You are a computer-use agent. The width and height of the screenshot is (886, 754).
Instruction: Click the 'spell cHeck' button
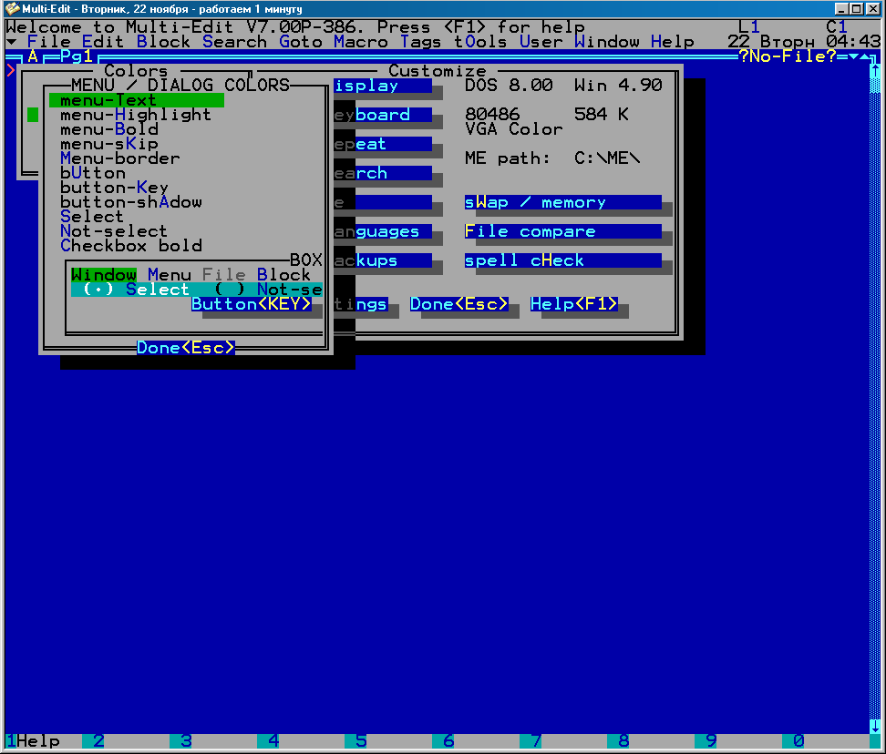tap(561, 260)
